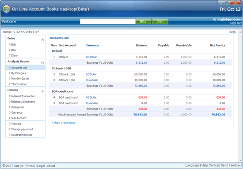
Task: Maximize the application window
Action: tap(227, 3)
